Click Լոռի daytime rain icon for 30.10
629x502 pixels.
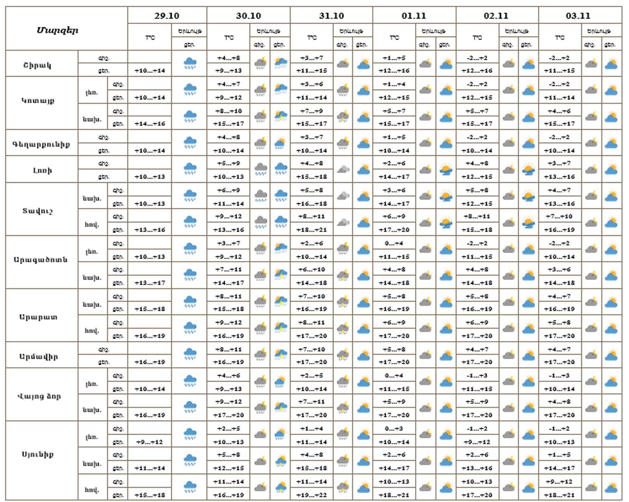[281, 169]
